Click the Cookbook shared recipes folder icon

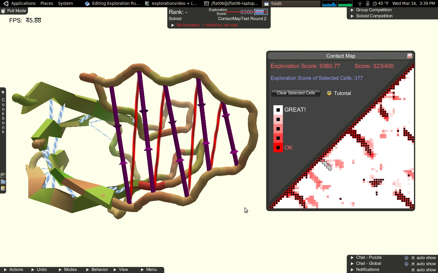click(3, 182)
